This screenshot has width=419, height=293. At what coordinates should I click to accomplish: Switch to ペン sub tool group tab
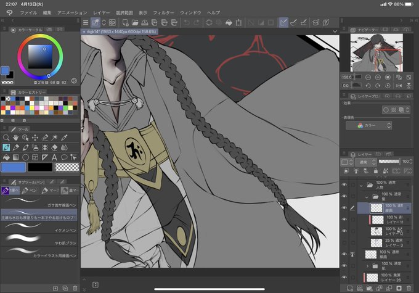point(30,190)
